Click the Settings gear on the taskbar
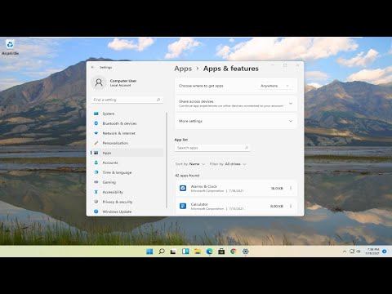392x294 pixels. 245,252
